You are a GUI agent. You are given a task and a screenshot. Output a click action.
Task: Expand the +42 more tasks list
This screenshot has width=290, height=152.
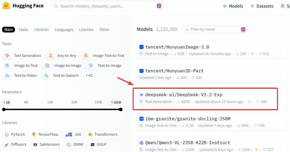pos(89,76)
